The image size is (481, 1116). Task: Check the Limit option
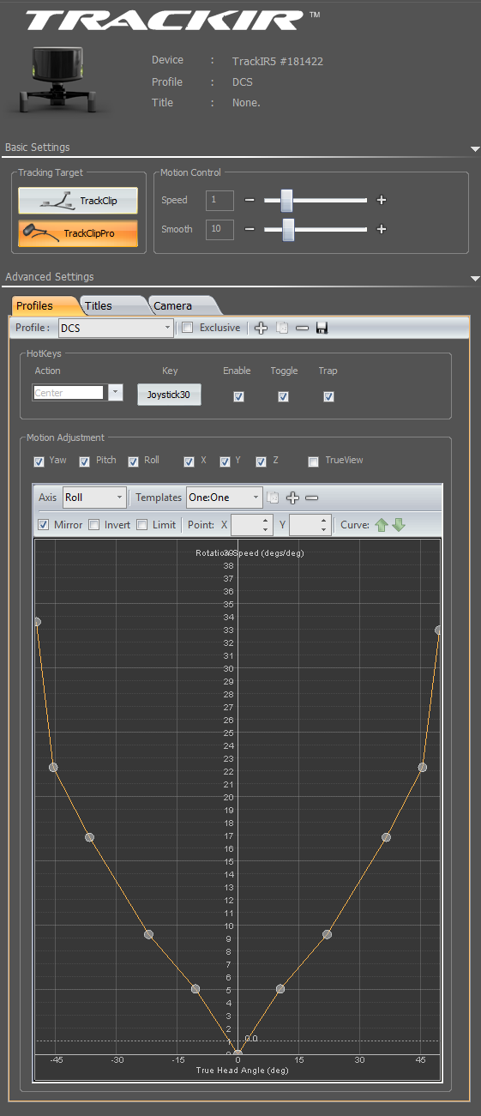point(142,524)
